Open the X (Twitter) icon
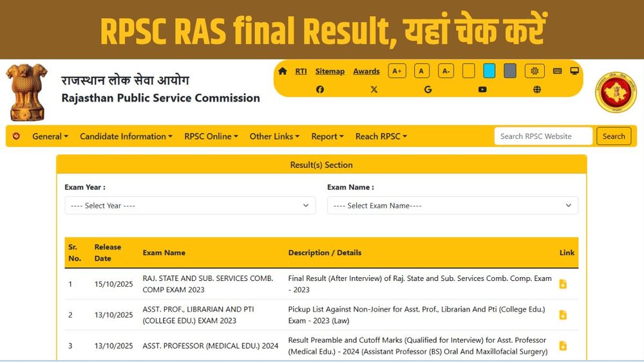This screenshot has height=362, width=644. click(374, 89)
